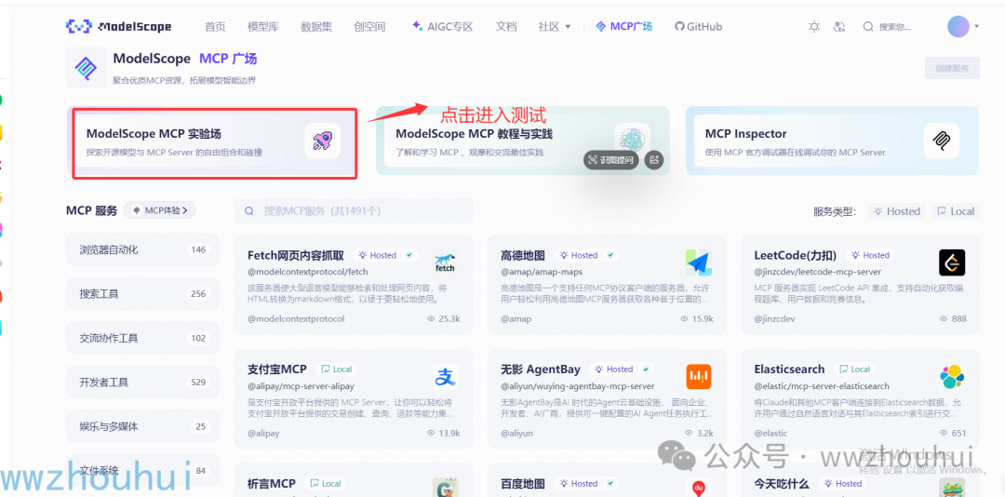Screen dimensions: 1005x497
Task: Click the 无影 AgentBay orange logo icon
Action: 698,377
